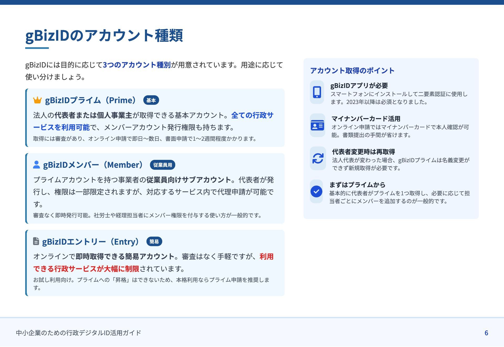Click the sidebar heading アカウント取得のポイント
504x347 pixels.
tap(352, 71)
